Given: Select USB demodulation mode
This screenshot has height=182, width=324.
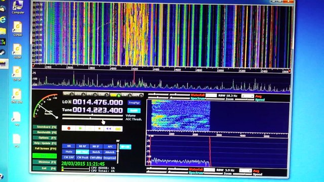Looking at the screenshot, I should click(115, 95).
